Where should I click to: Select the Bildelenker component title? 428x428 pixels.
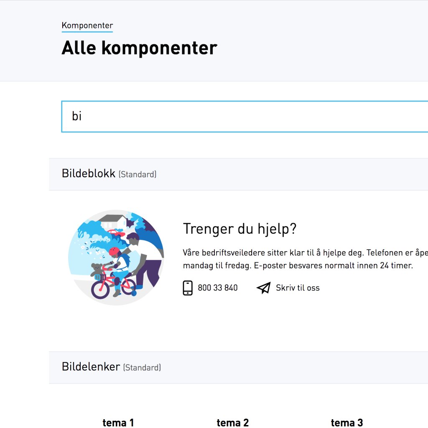(x=91, y=367)
